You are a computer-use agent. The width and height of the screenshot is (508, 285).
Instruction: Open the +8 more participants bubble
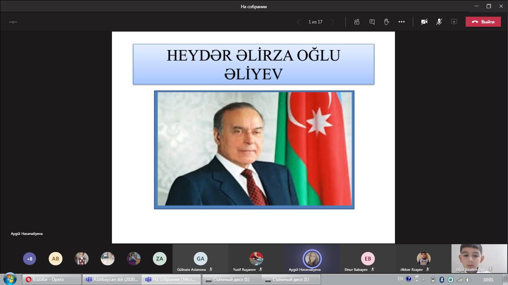click(30, 259)
